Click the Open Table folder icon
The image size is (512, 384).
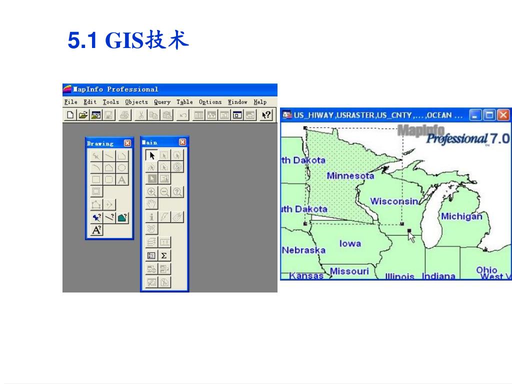[x=83, y=115]
